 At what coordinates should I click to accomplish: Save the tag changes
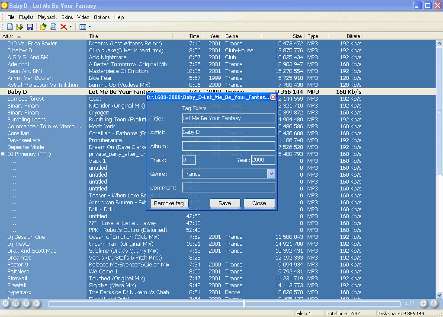pyautogui.click(x=225, y=203)
